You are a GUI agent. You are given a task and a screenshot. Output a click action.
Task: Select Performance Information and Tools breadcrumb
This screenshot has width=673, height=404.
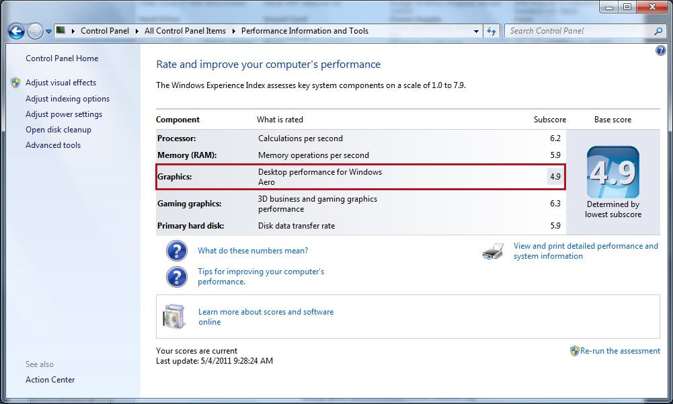point(305,31)
